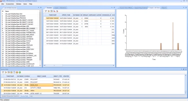Click the Timeline horizontal scrollbar left arrow
The height and width of the screenshot is (101, 188).
(45, 65)
